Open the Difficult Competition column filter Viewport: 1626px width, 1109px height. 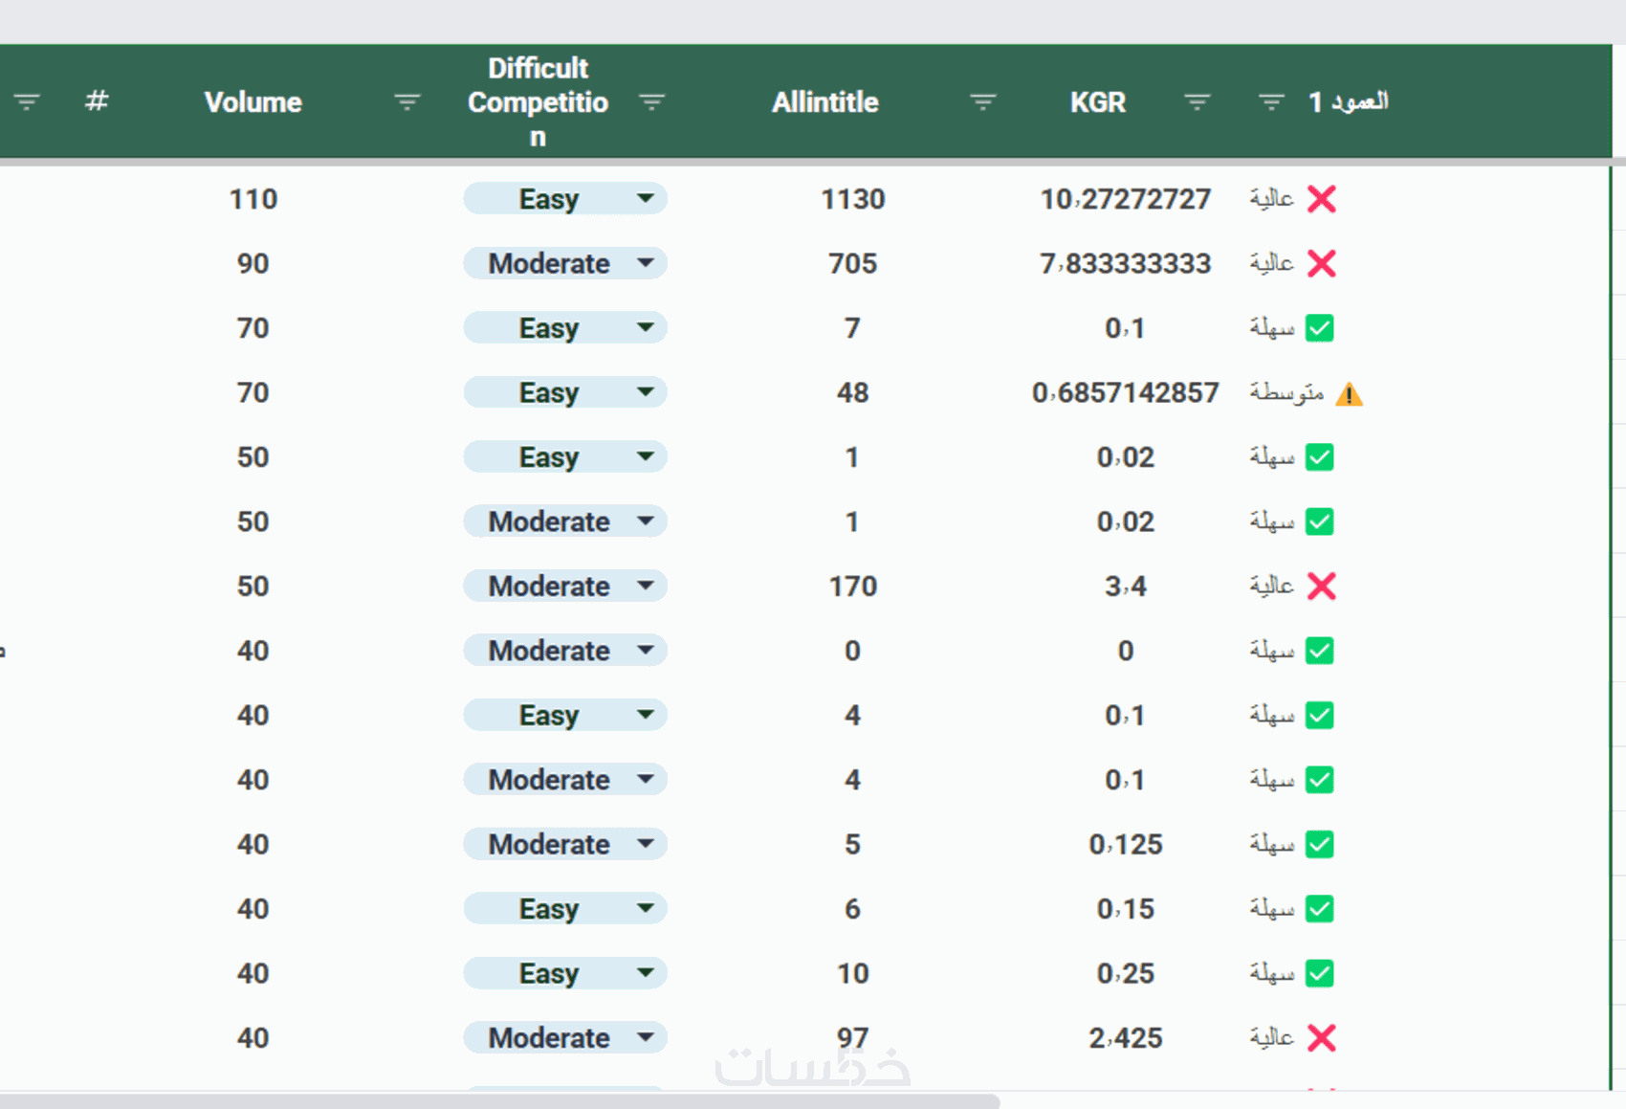(x=651, y=101)
